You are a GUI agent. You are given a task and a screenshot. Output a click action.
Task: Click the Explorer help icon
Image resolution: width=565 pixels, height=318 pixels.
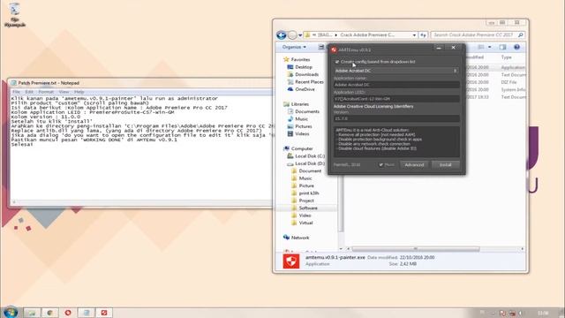pos(516,47)
